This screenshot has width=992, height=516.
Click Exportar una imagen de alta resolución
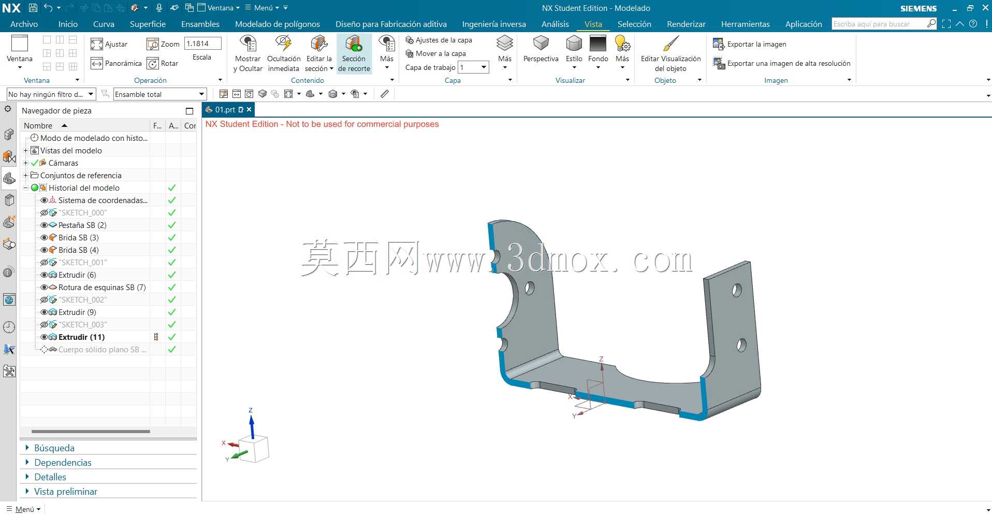pos(782,63)
